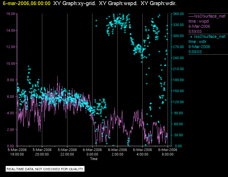Click the pink legend time 5:59:03

(x=195, y=31)
